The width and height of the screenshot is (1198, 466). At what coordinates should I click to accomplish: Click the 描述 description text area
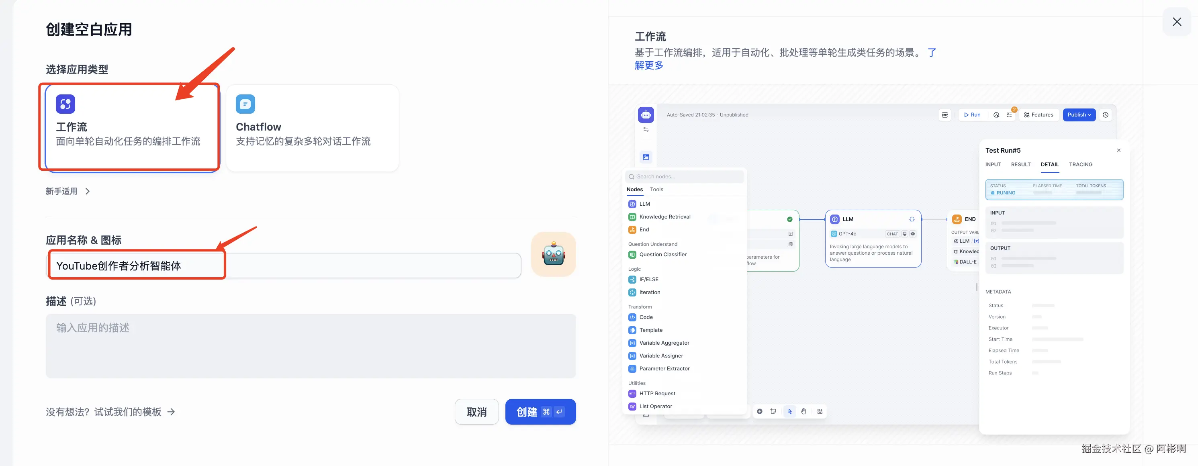310,345
